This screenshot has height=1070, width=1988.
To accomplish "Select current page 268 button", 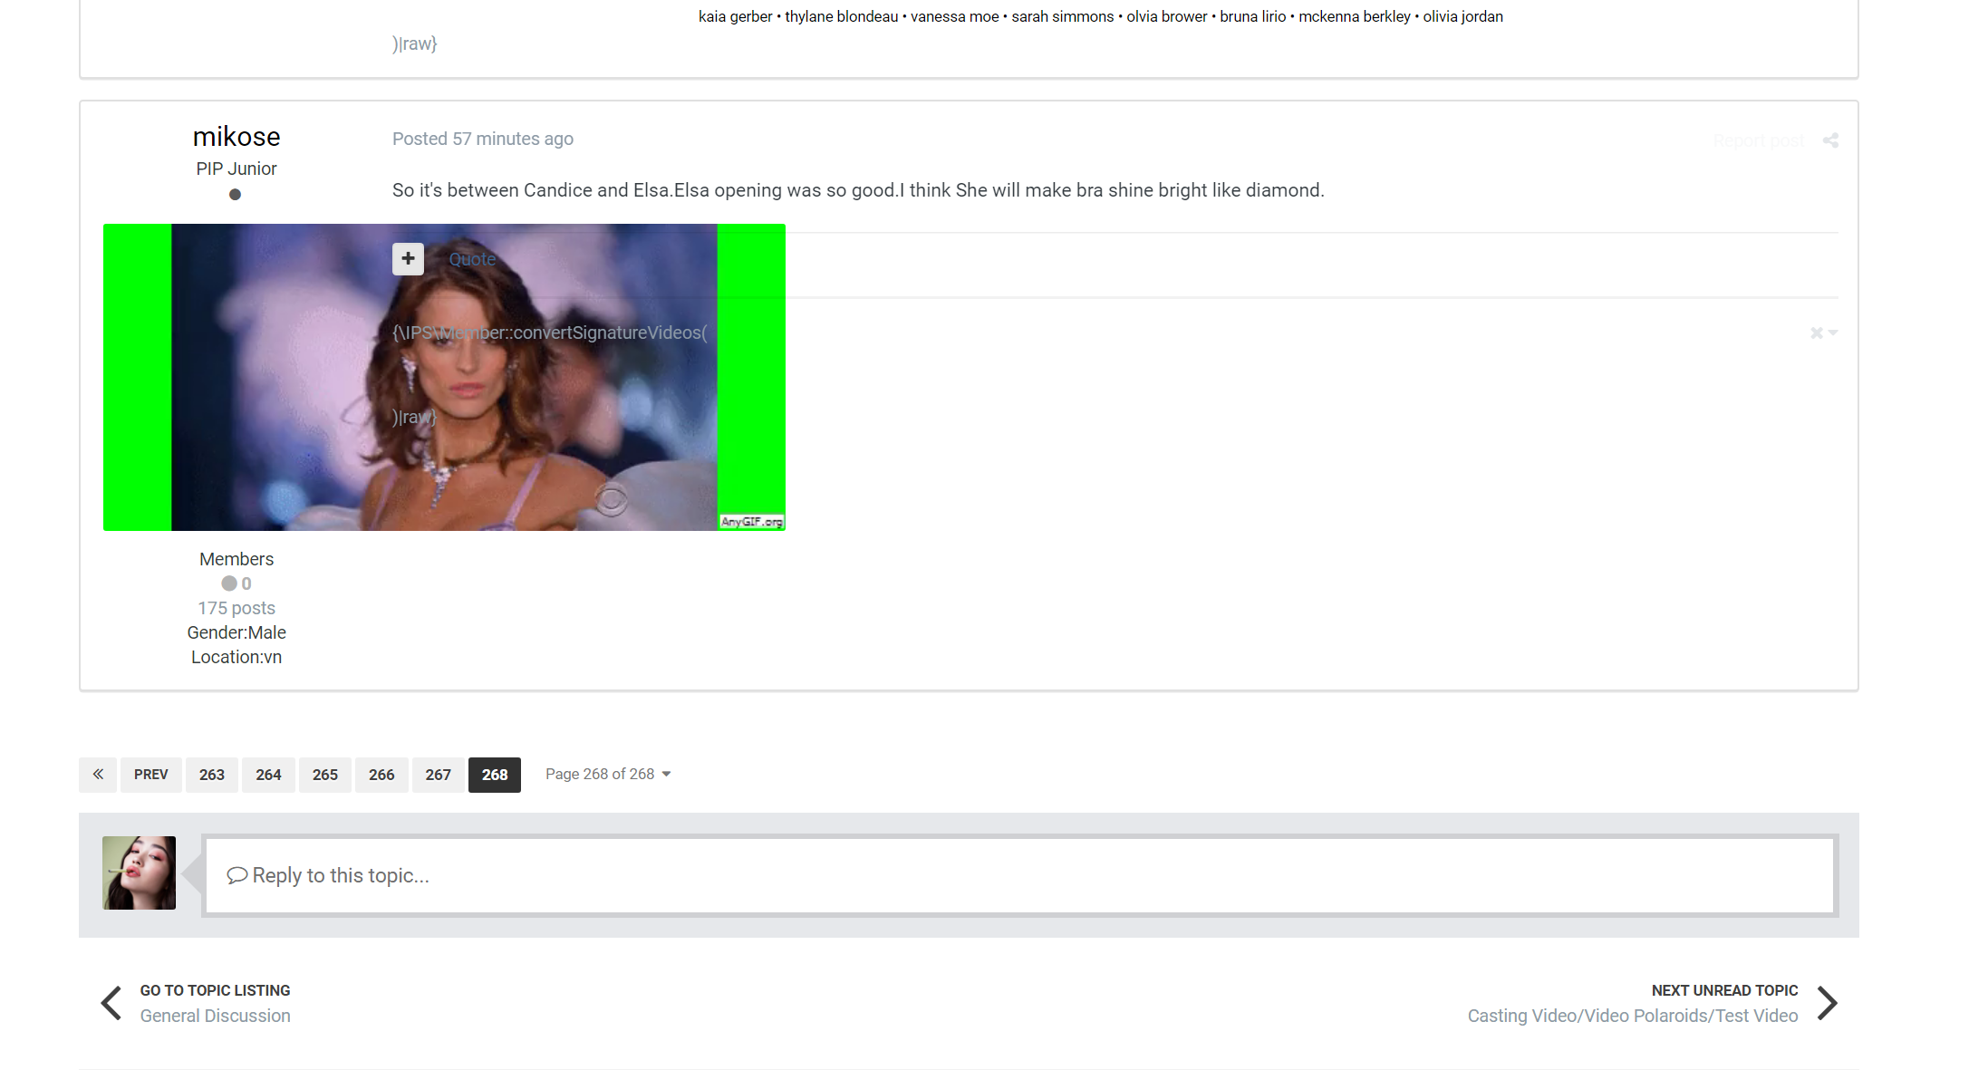I will pos(494,775).
